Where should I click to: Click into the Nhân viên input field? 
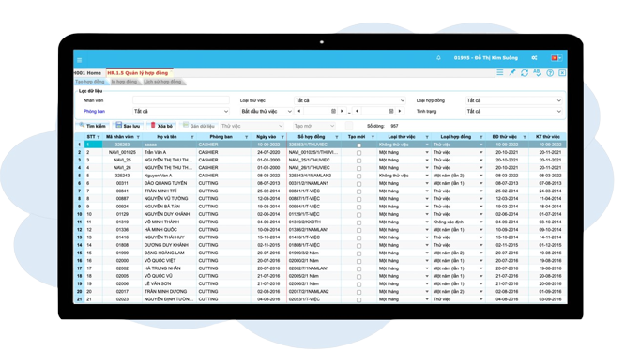click(181, 100)
